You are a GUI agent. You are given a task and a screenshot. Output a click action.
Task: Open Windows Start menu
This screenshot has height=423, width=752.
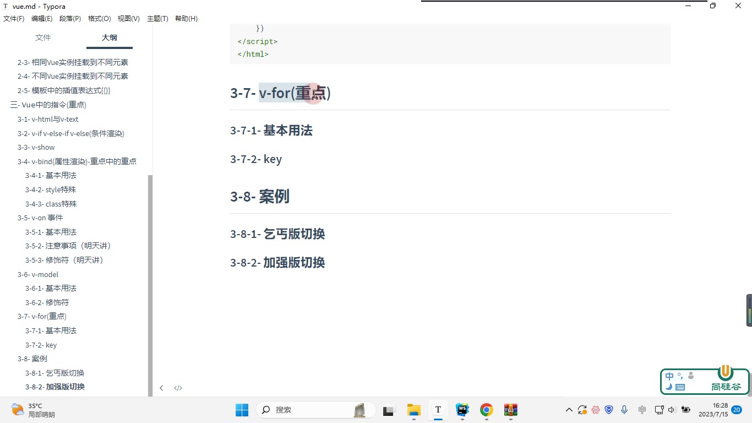point(242,410)
